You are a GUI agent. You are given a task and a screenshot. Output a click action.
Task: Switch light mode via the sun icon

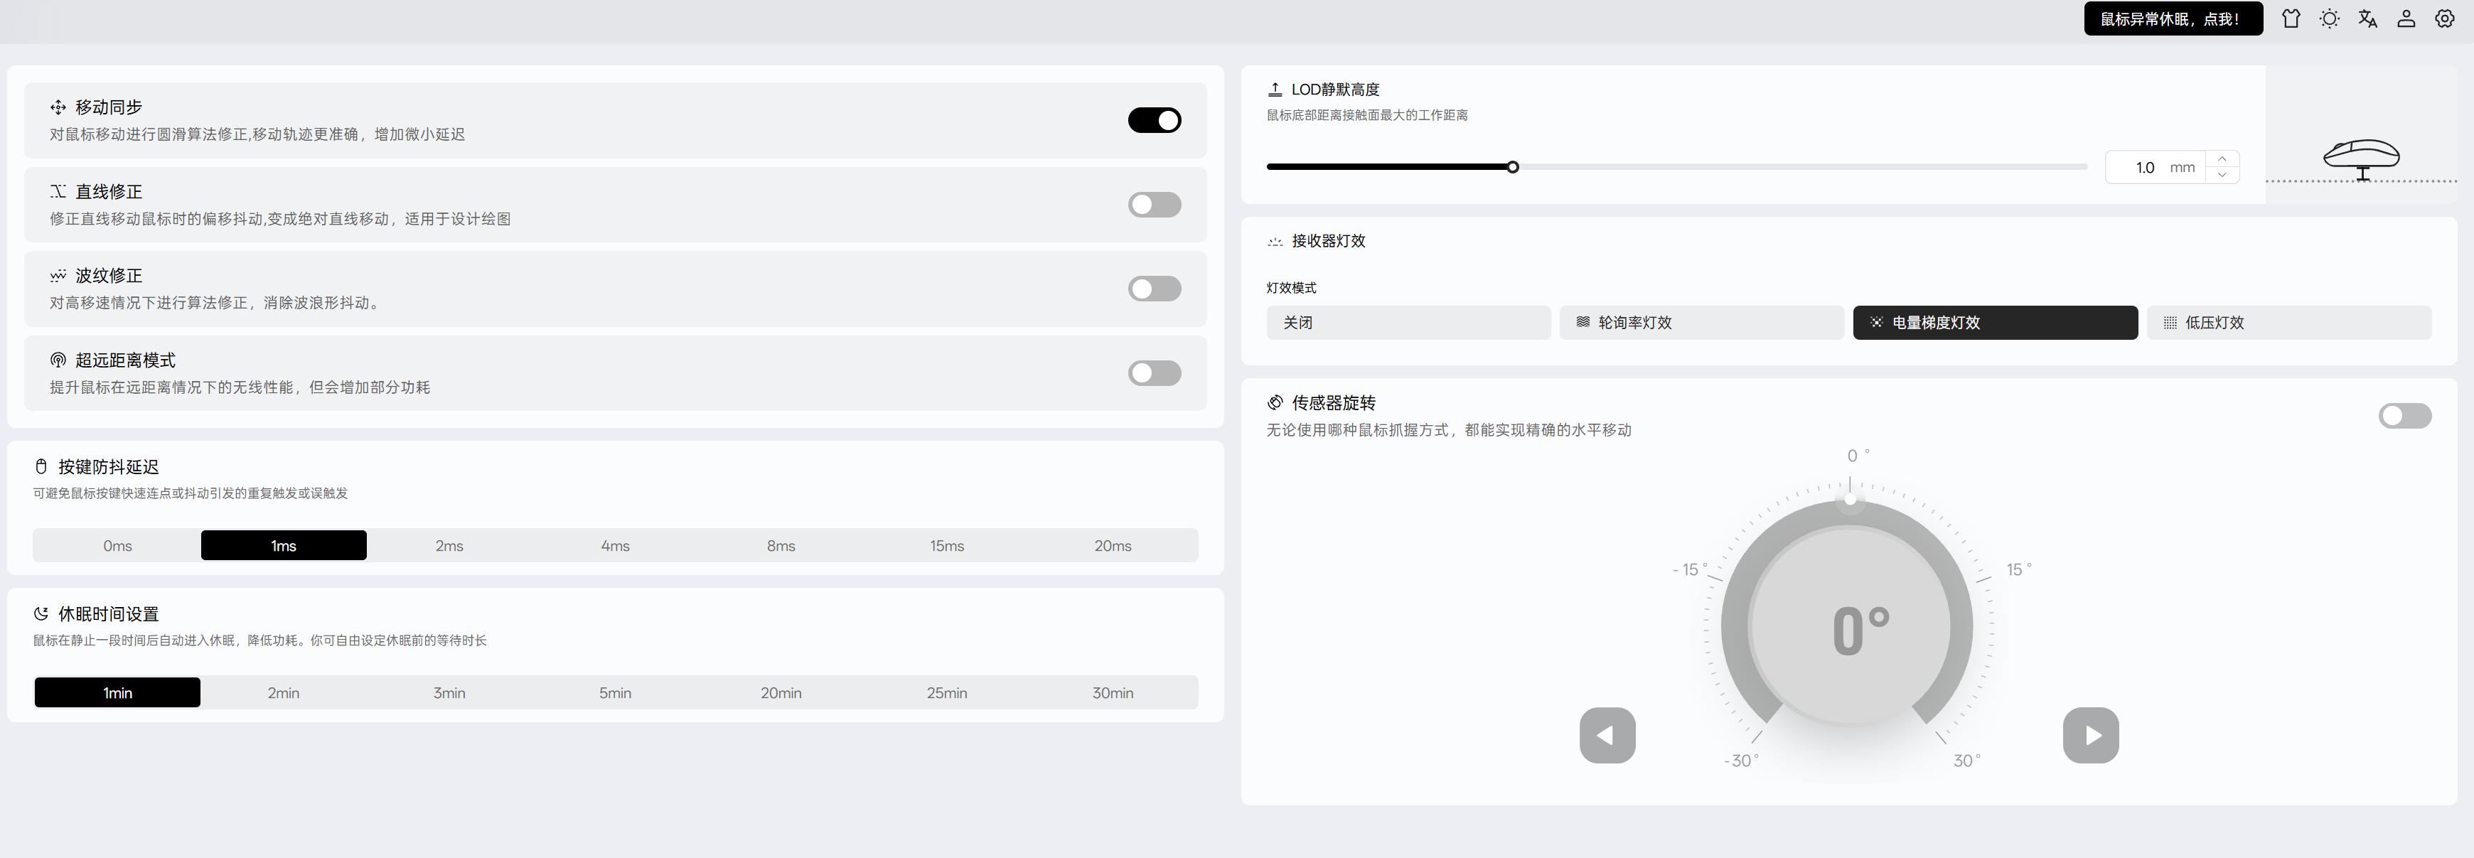coord(2330,19)
